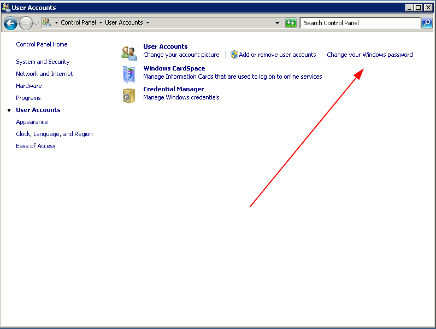
Task: Expand the arrow after Control Panel breadcrumb
Action: coord(101,23)
